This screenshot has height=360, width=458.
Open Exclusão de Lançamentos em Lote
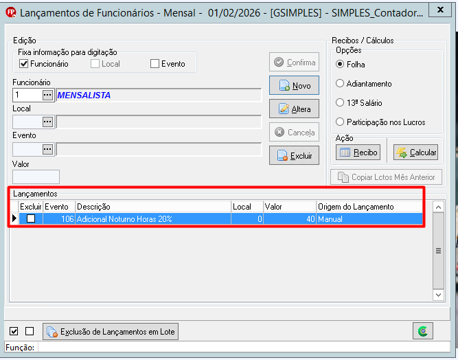pyautogui.click(x=111, y=332)
